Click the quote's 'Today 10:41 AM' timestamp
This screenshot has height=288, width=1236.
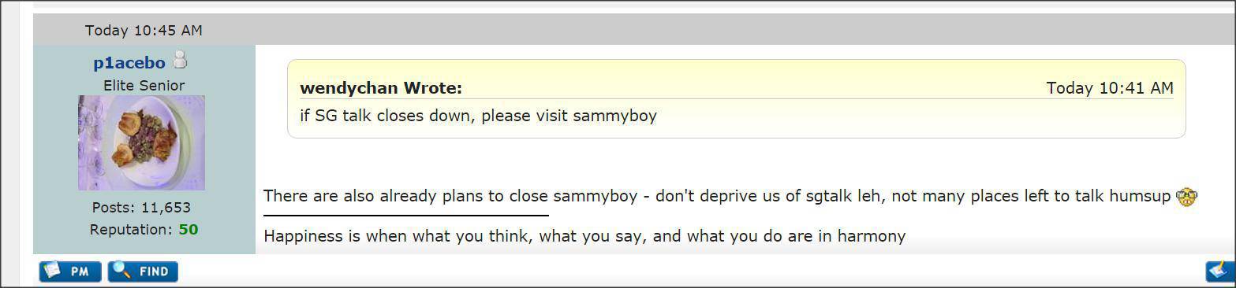pyautogui.click(x=1110, y=88)
